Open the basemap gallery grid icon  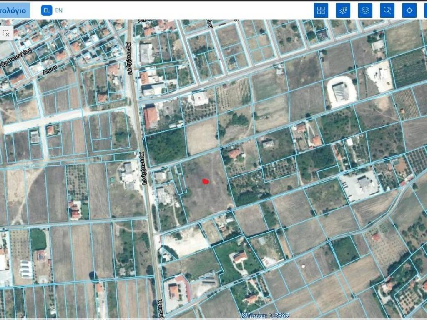pos(321,10)
